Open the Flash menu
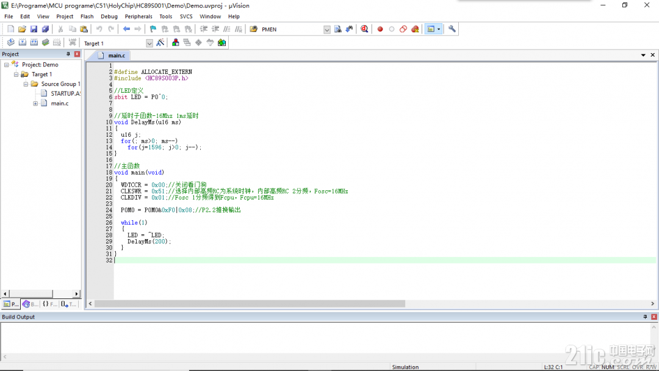Viewport: 659px width, 371px height. [x=87, y=16]
